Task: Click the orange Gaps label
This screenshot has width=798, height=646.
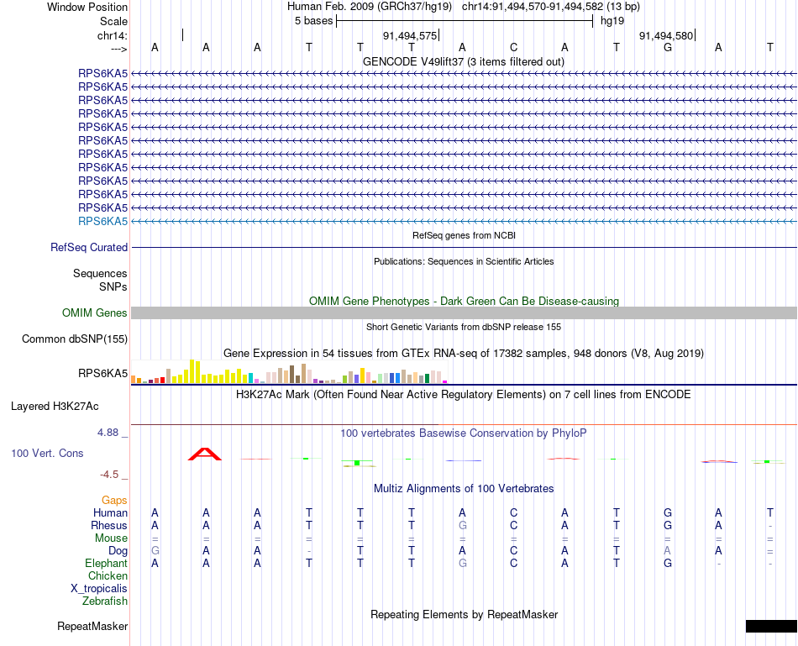Action: pos(114,501)
